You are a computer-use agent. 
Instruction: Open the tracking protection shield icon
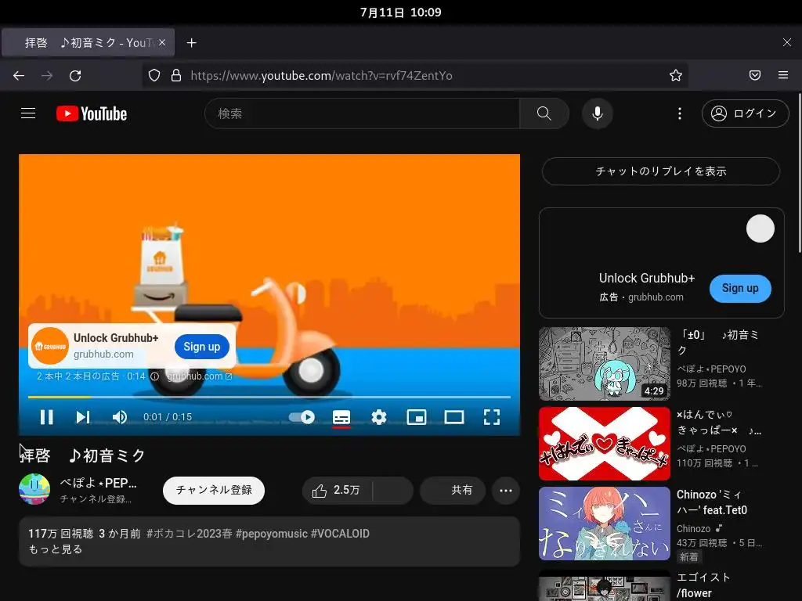154,76
